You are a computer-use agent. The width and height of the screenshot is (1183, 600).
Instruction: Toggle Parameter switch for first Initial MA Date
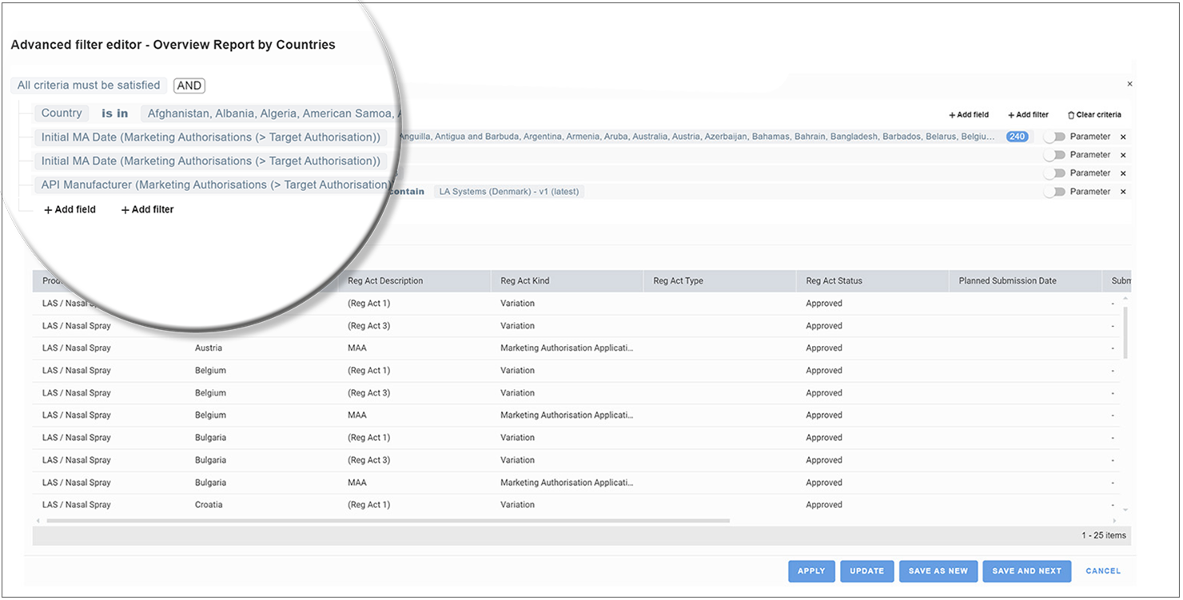coord(1055,155)
